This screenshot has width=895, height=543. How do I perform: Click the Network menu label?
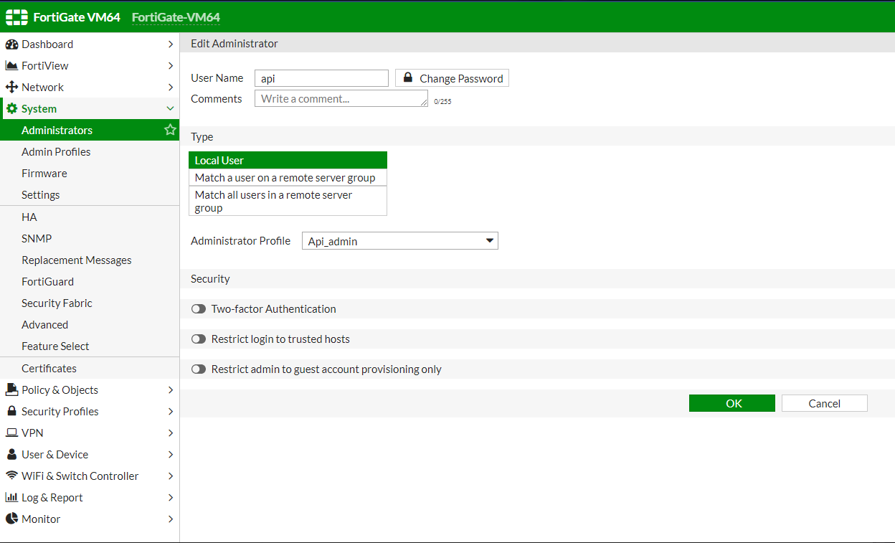pos(43,88)
